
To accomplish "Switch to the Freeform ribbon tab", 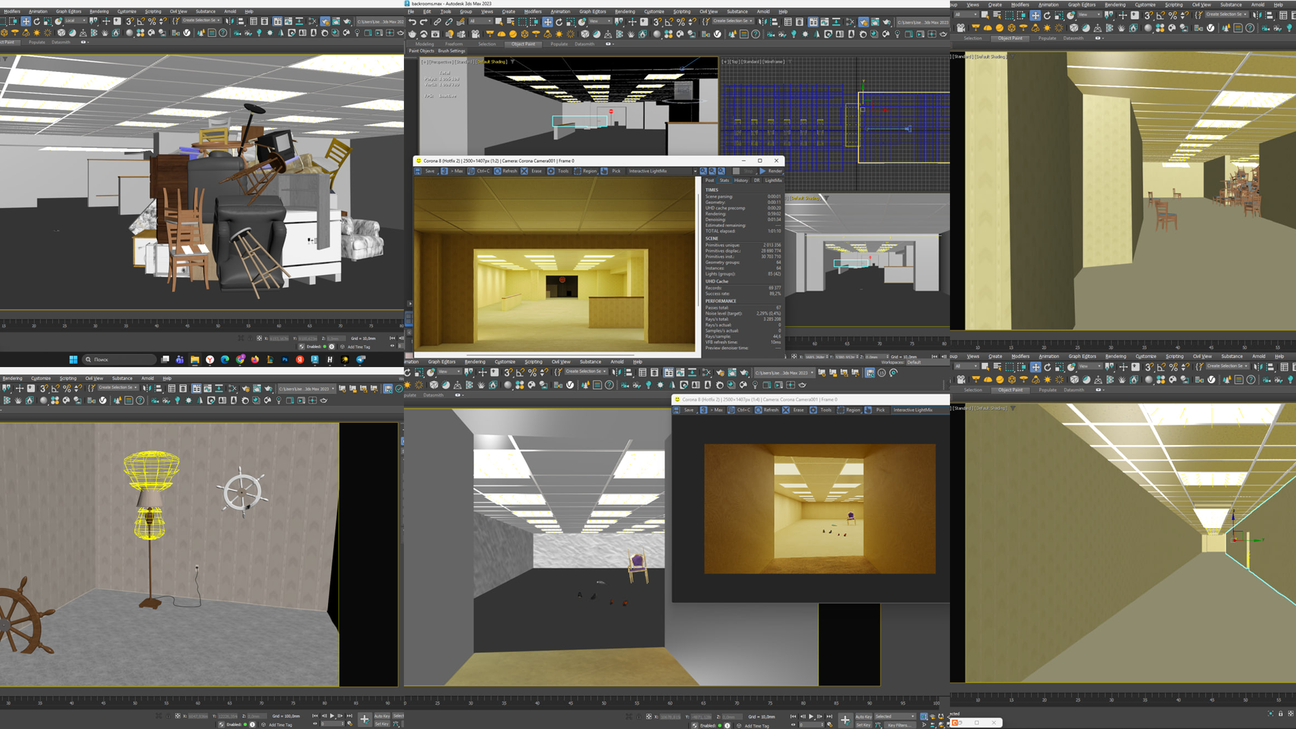I will 454,44.
